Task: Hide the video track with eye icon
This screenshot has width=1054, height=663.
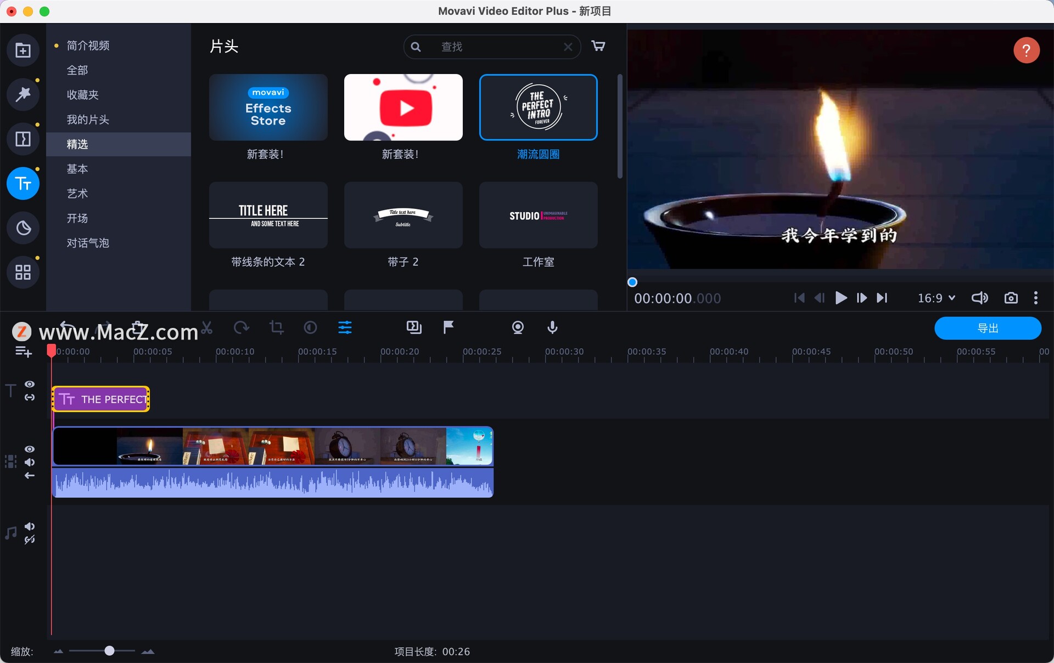Action: [x=30, y=449]
